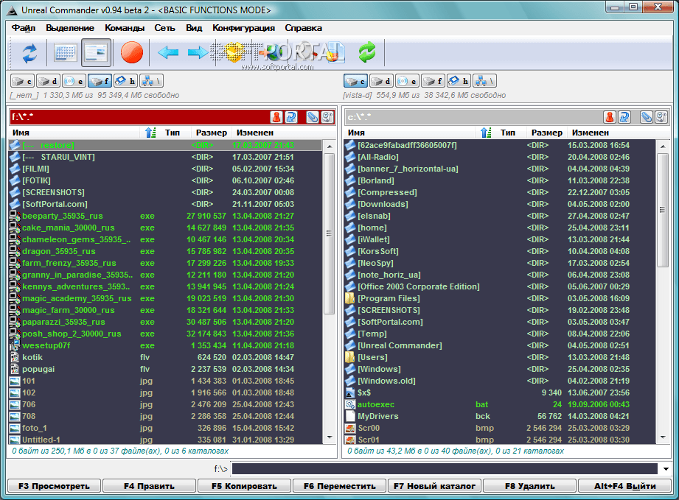The width and height of the screenshot is (679, 500).
Task: Go back with the left blue arrow
Action: [168, 53]
